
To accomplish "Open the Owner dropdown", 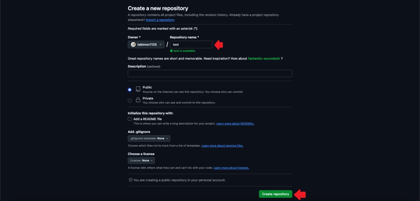I will [146, 44].
